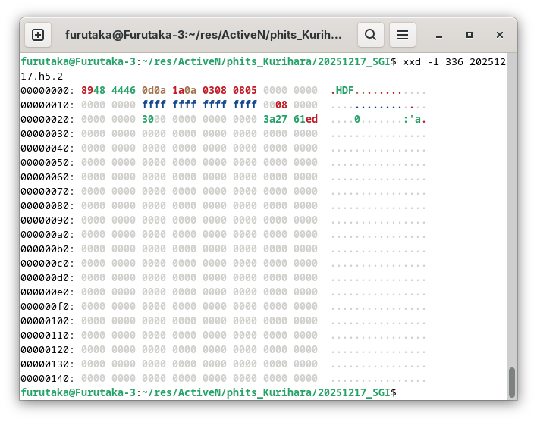Screen dimensions: 537x422
Task: Click the red 8948 hex bytes
Action: [93, 90]
